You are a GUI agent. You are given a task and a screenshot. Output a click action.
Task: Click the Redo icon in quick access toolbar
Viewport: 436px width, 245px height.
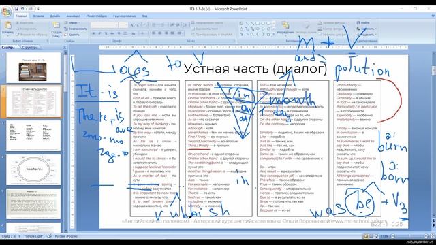(31, 9)
